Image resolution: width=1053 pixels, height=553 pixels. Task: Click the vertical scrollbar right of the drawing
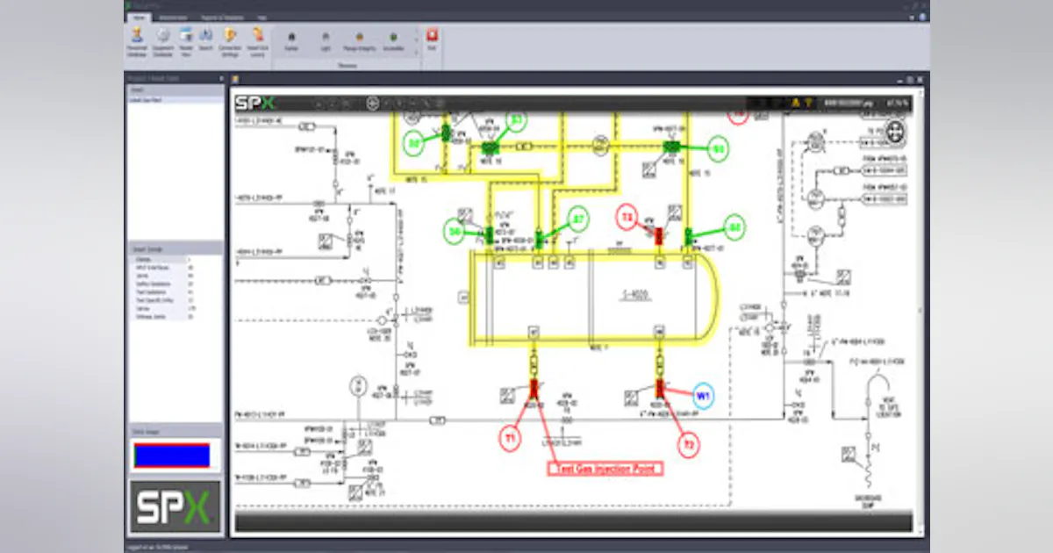[920, 312]
